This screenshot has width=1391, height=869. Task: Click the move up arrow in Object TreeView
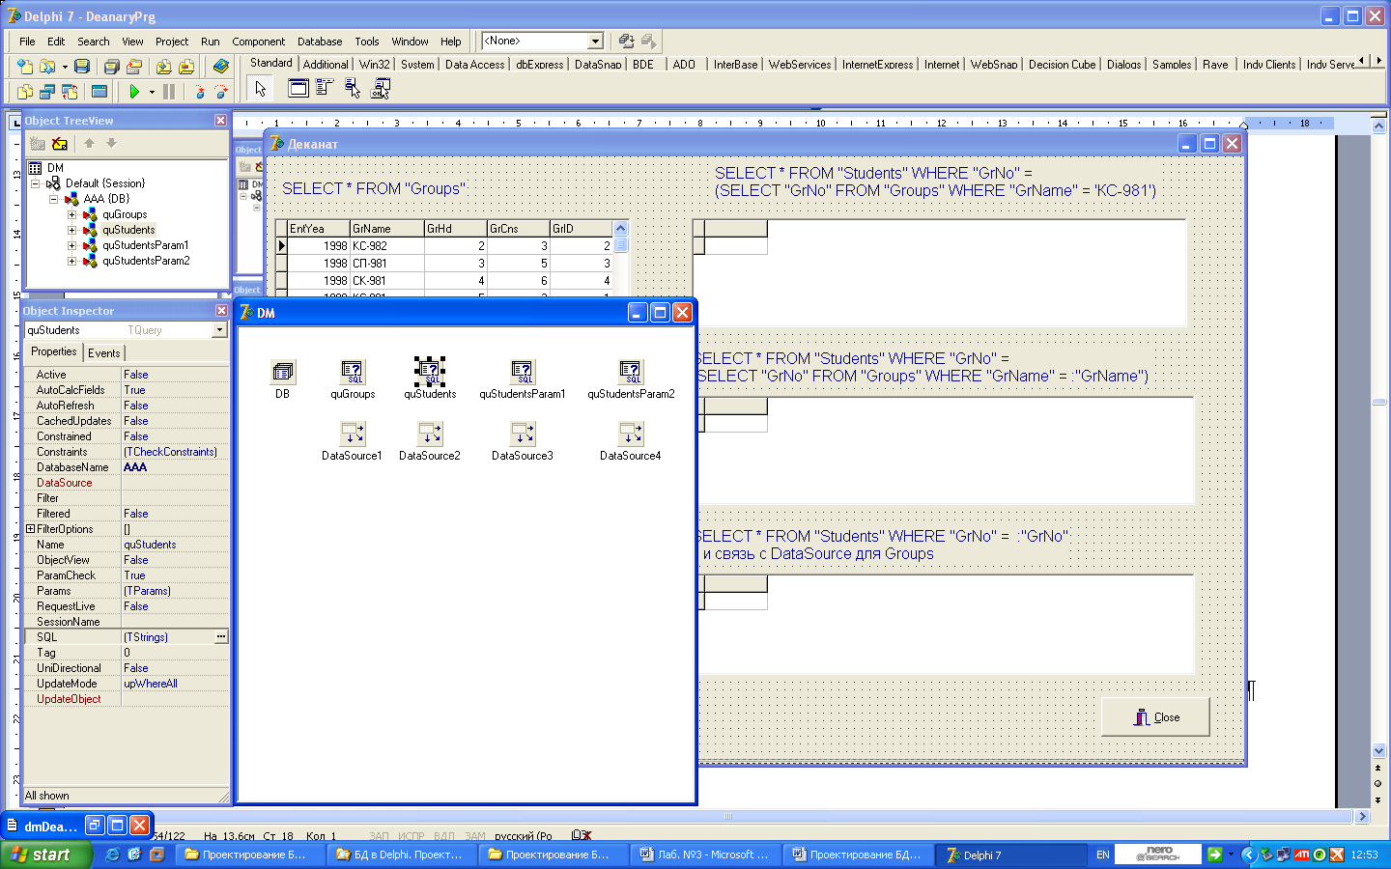[89, 143]
